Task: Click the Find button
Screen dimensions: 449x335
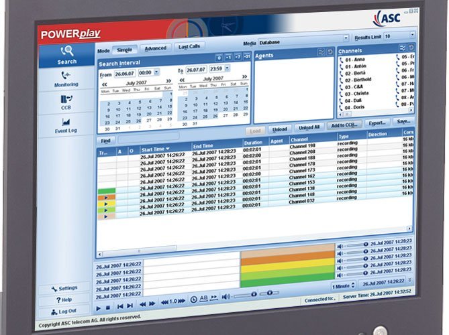Action: click(105, 141)
